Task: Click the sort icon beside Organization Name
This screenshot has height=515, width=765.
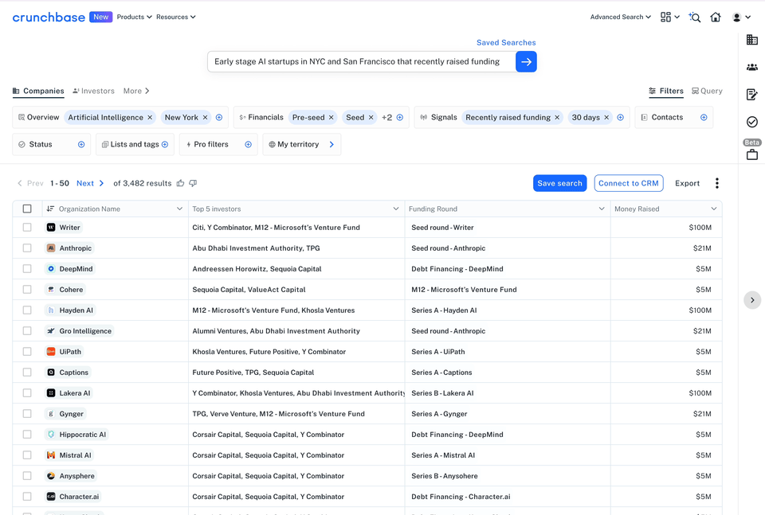Action: 50,209
